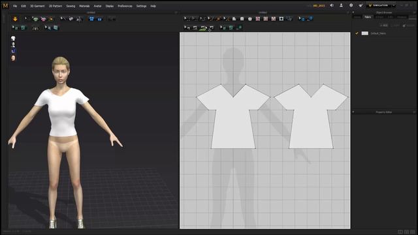Select the segment sewing tool highlighted in green

203,27
